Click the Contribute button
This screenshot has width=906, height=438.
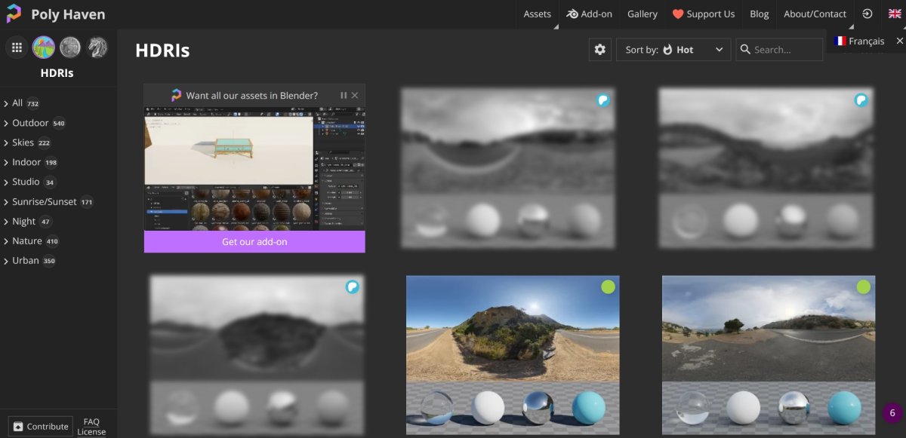tap(41, 427)
